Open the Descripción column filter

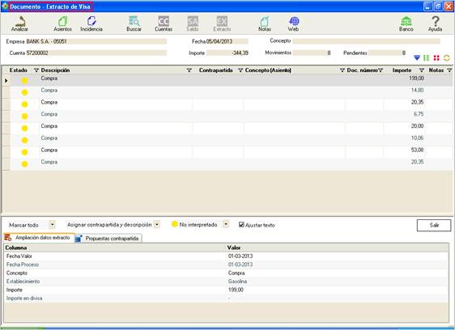189,70
